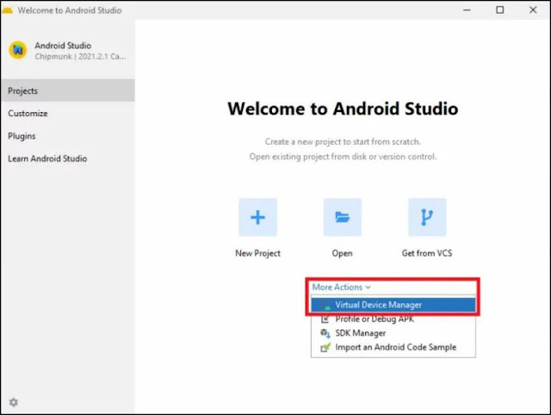Viewport: 551px width, 415px height.
Task: Click the New Project plus icon
Action: click(257, 217)
